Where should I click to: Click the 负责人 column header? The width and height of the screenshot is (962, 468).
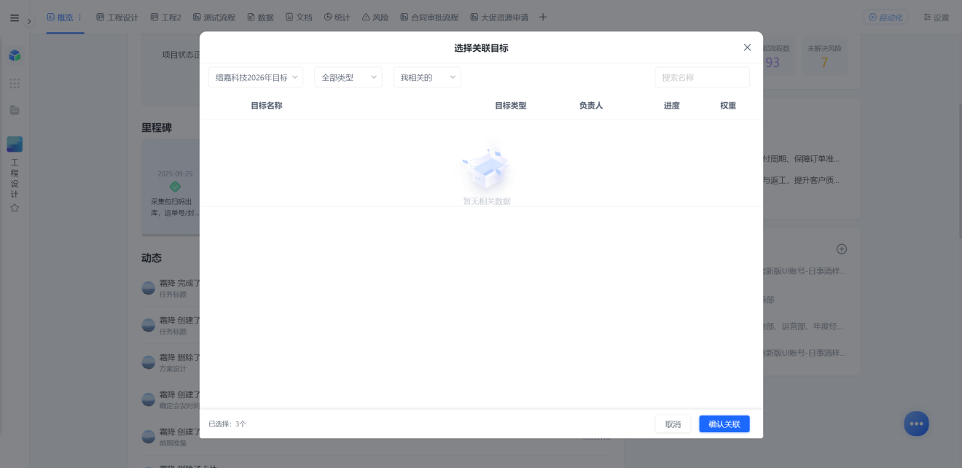point(591,106)
